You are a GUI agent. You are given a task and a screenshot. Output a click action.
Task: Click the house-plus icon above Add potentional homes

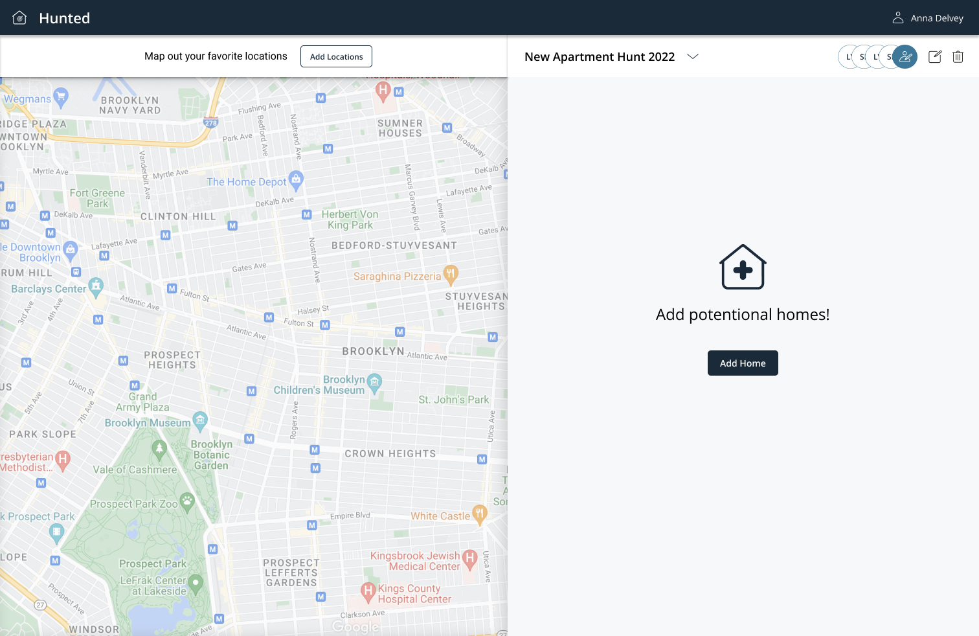(x=743, y=267)
